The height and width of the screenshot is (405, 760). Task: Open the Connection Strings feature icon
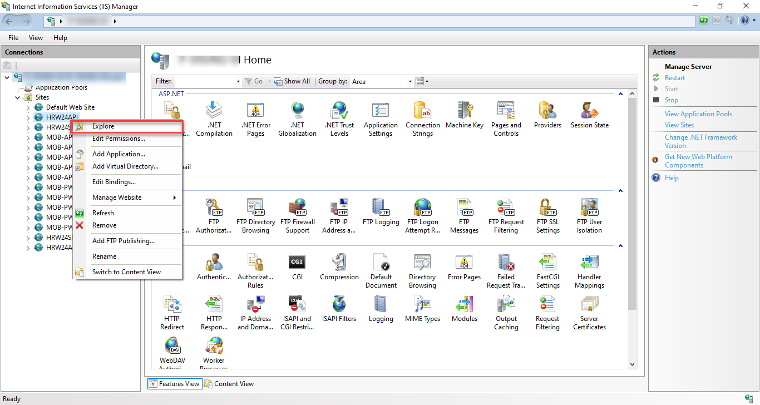(422, 114)
